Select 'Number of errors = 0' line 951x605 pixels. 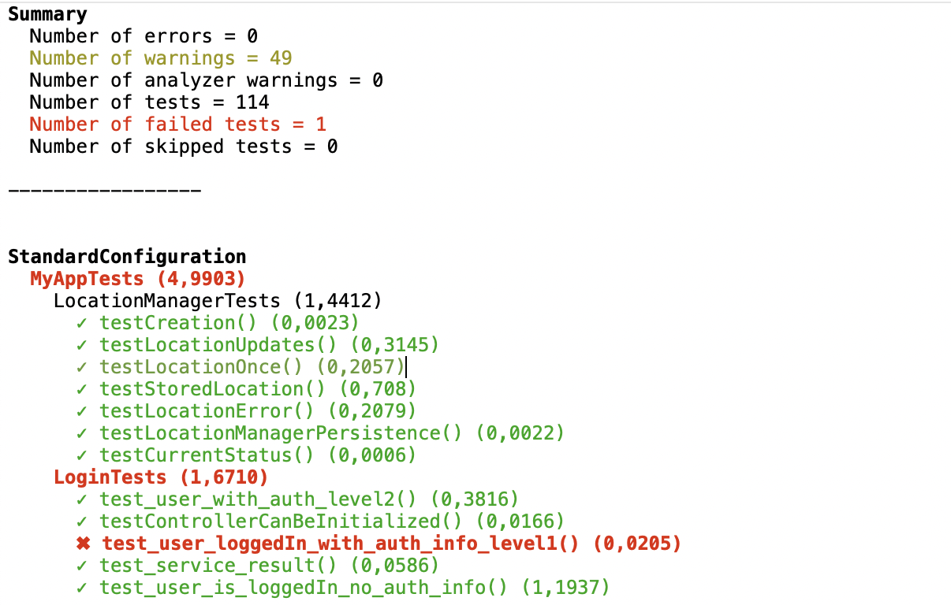tap(144, 36)
